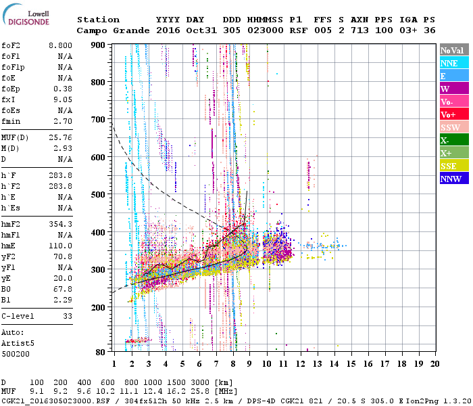
Task: Select the NoVal gray legend swatch
Action: pos(454,49)
